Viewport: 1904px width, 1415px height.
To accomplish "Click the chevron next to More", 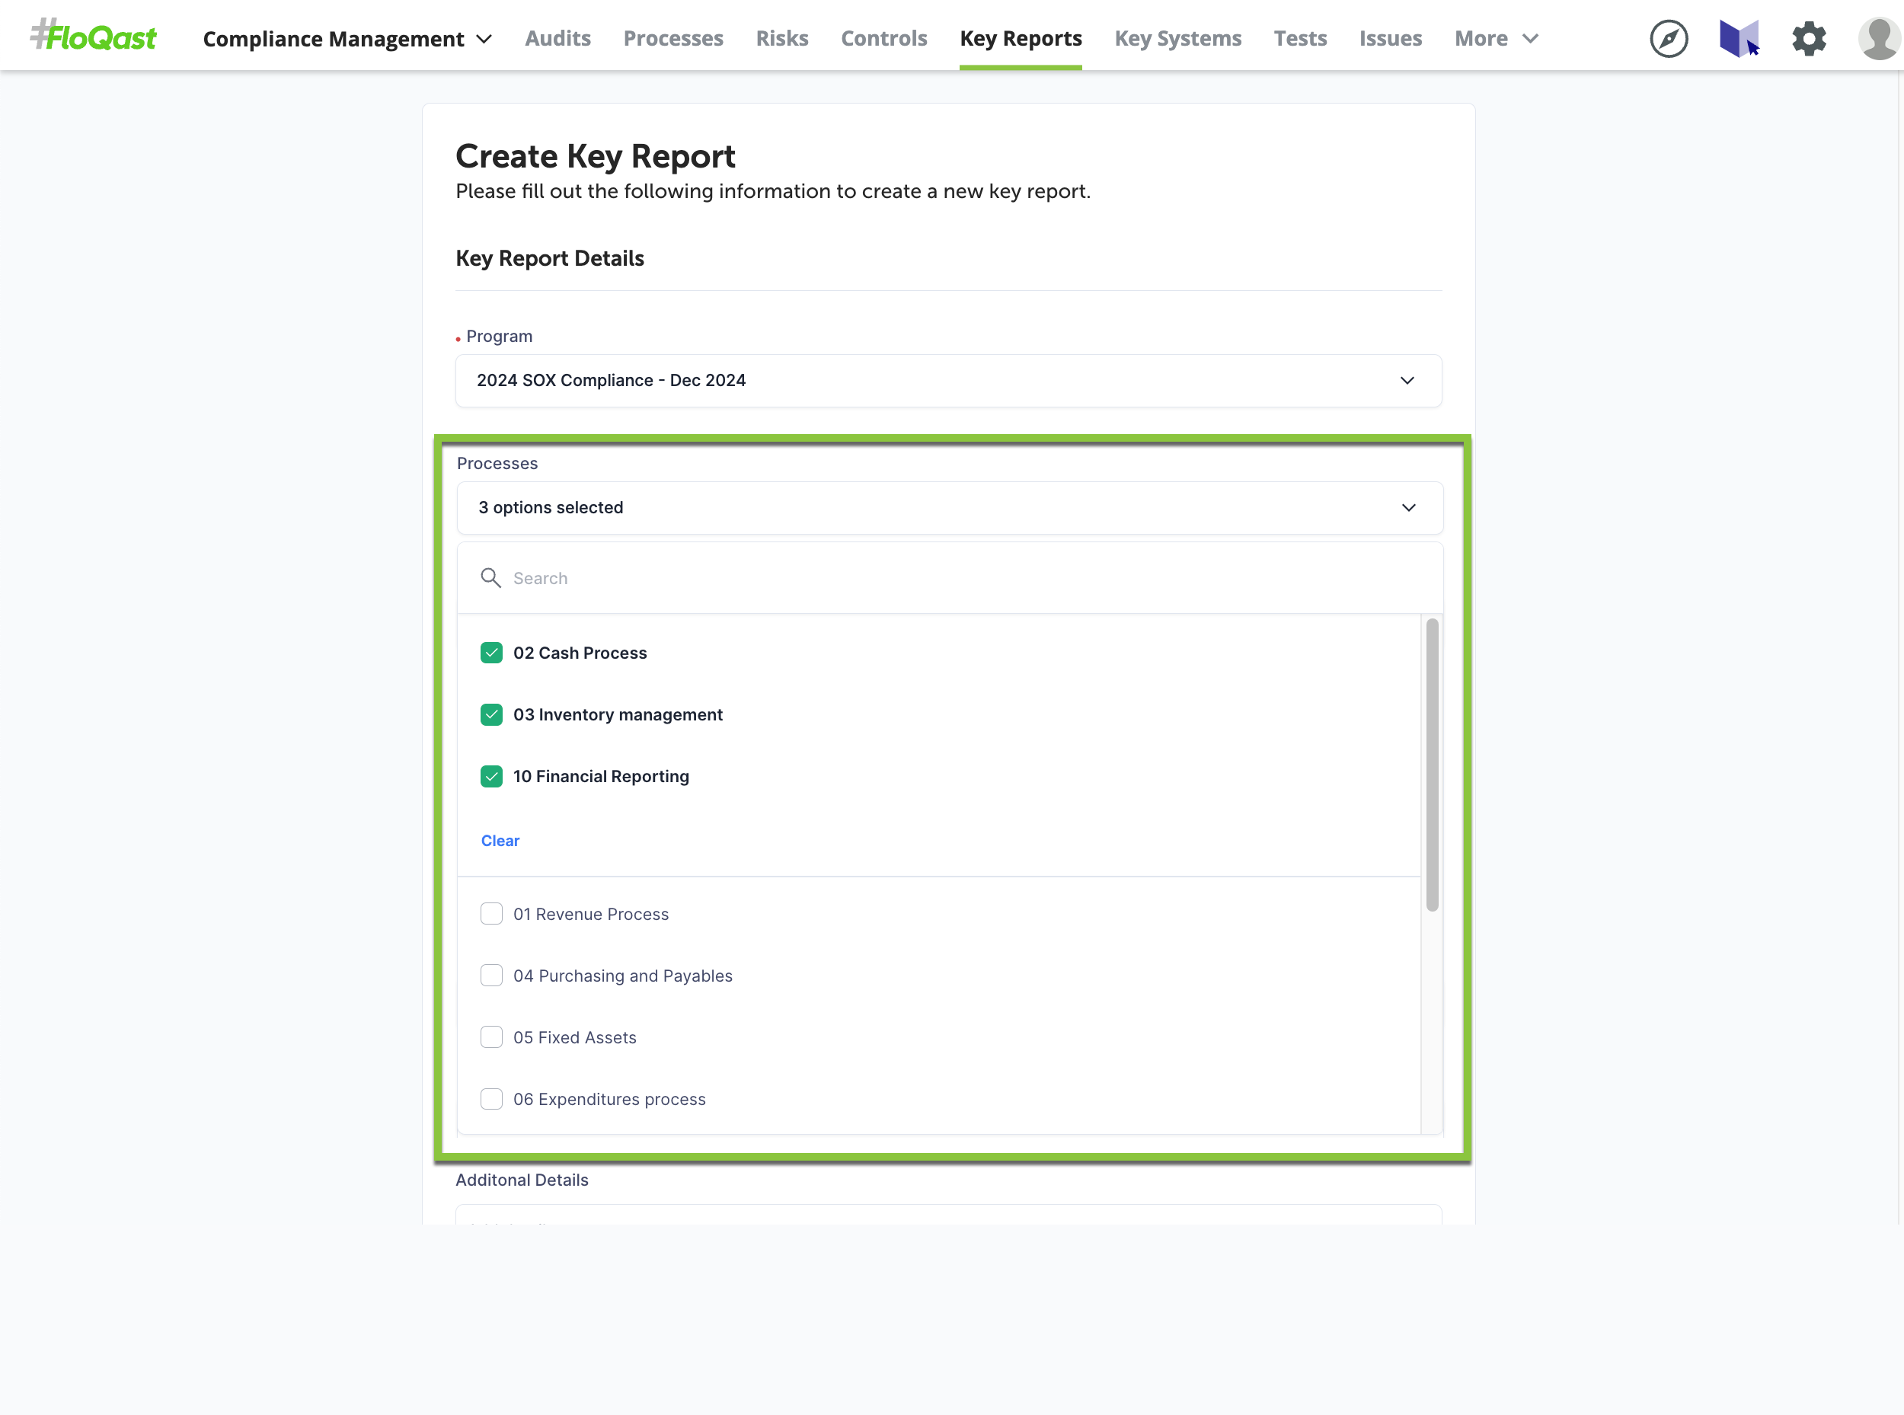I will (x=1531, y=39).
